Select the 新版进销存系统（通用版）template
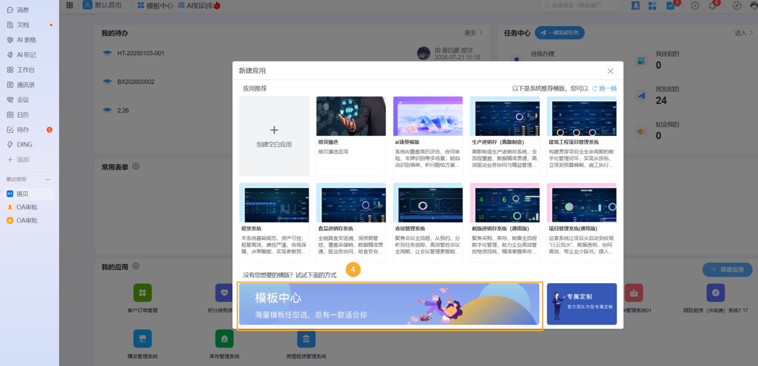This screenshot has height=366, width=758. [x=505, y=223]
